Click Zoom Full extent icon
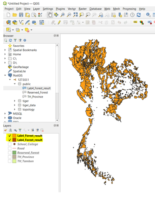 75,15
